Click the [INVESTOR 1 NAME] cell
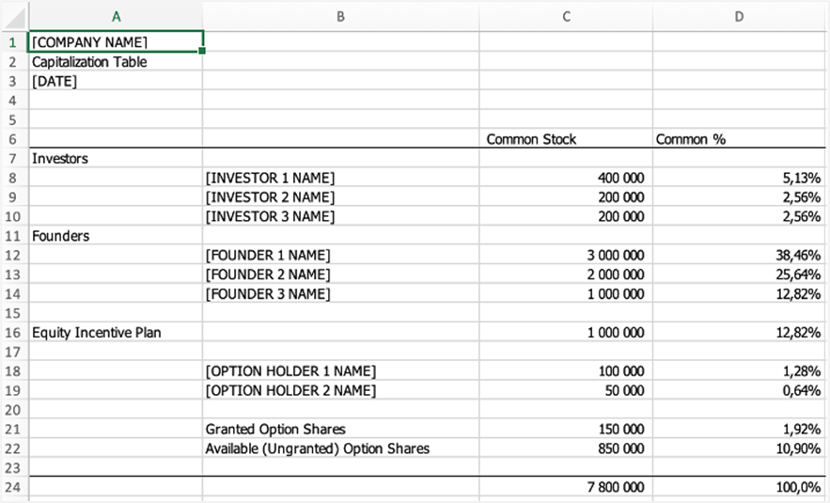 pyautogui.click(x=340, y=178)
